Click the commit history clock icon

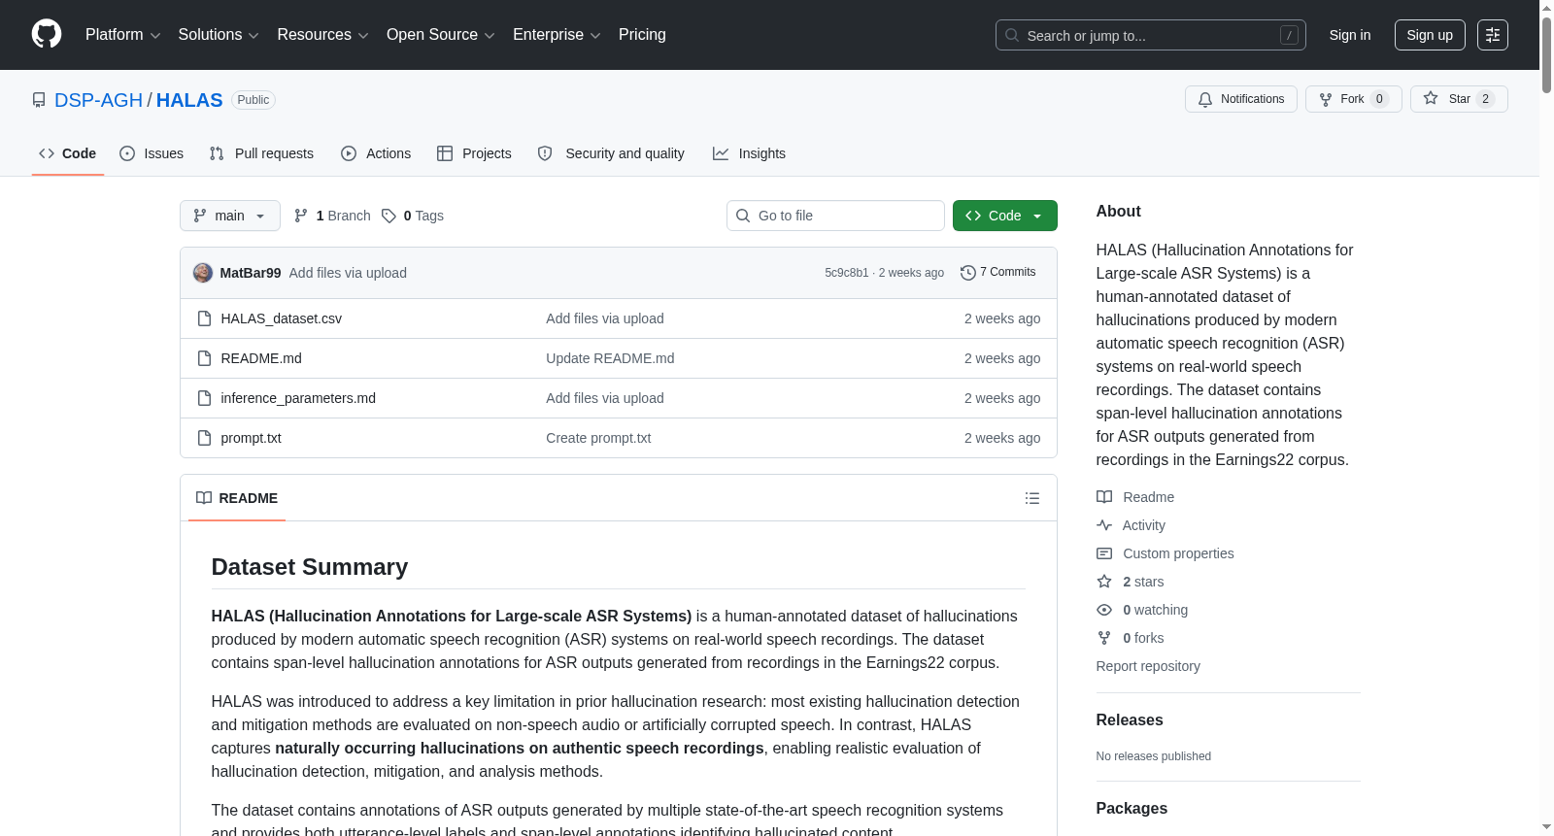tap(967, 273)
